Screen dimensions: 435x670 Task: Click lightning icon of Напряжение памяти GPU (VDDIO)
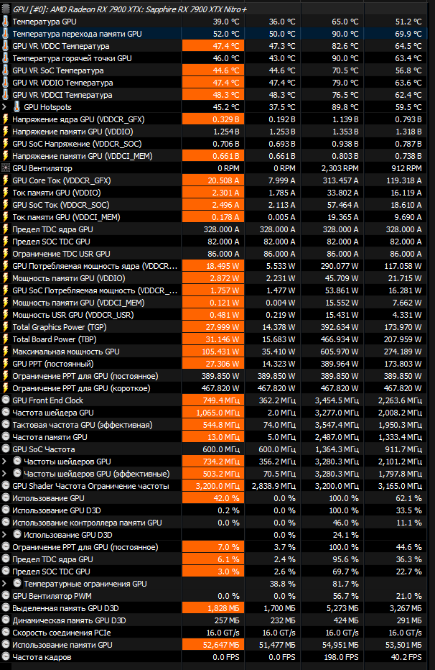6,132
